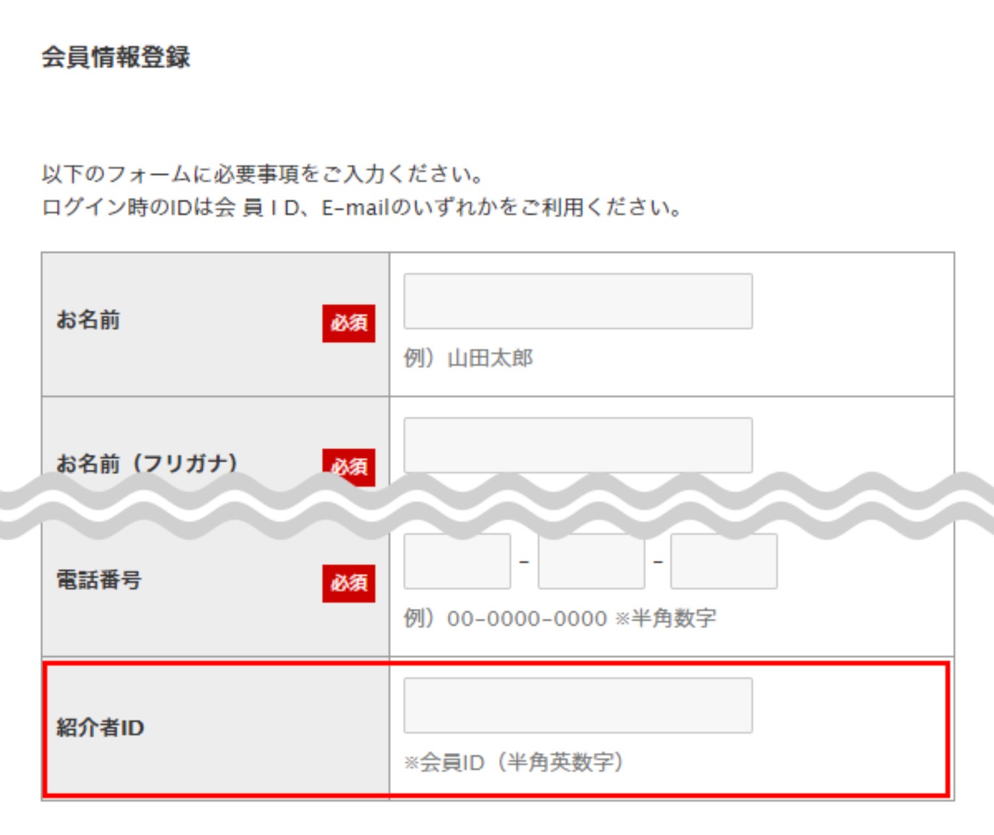
Task: Select the first 電話番号 input box
Action: (457, 562)
